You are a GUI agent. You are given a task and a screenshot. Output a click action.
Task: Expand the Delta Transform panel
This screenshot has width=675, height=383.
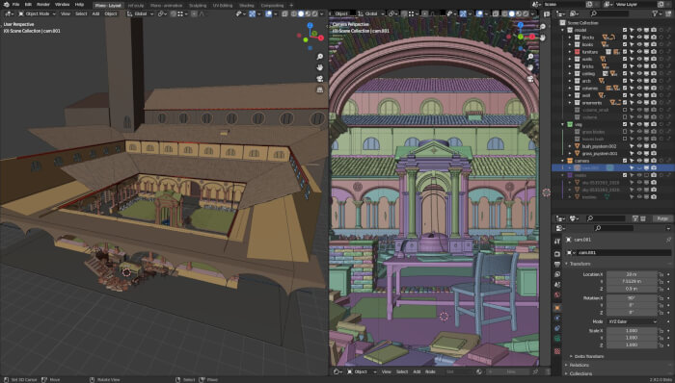click(x=589, y=356)
